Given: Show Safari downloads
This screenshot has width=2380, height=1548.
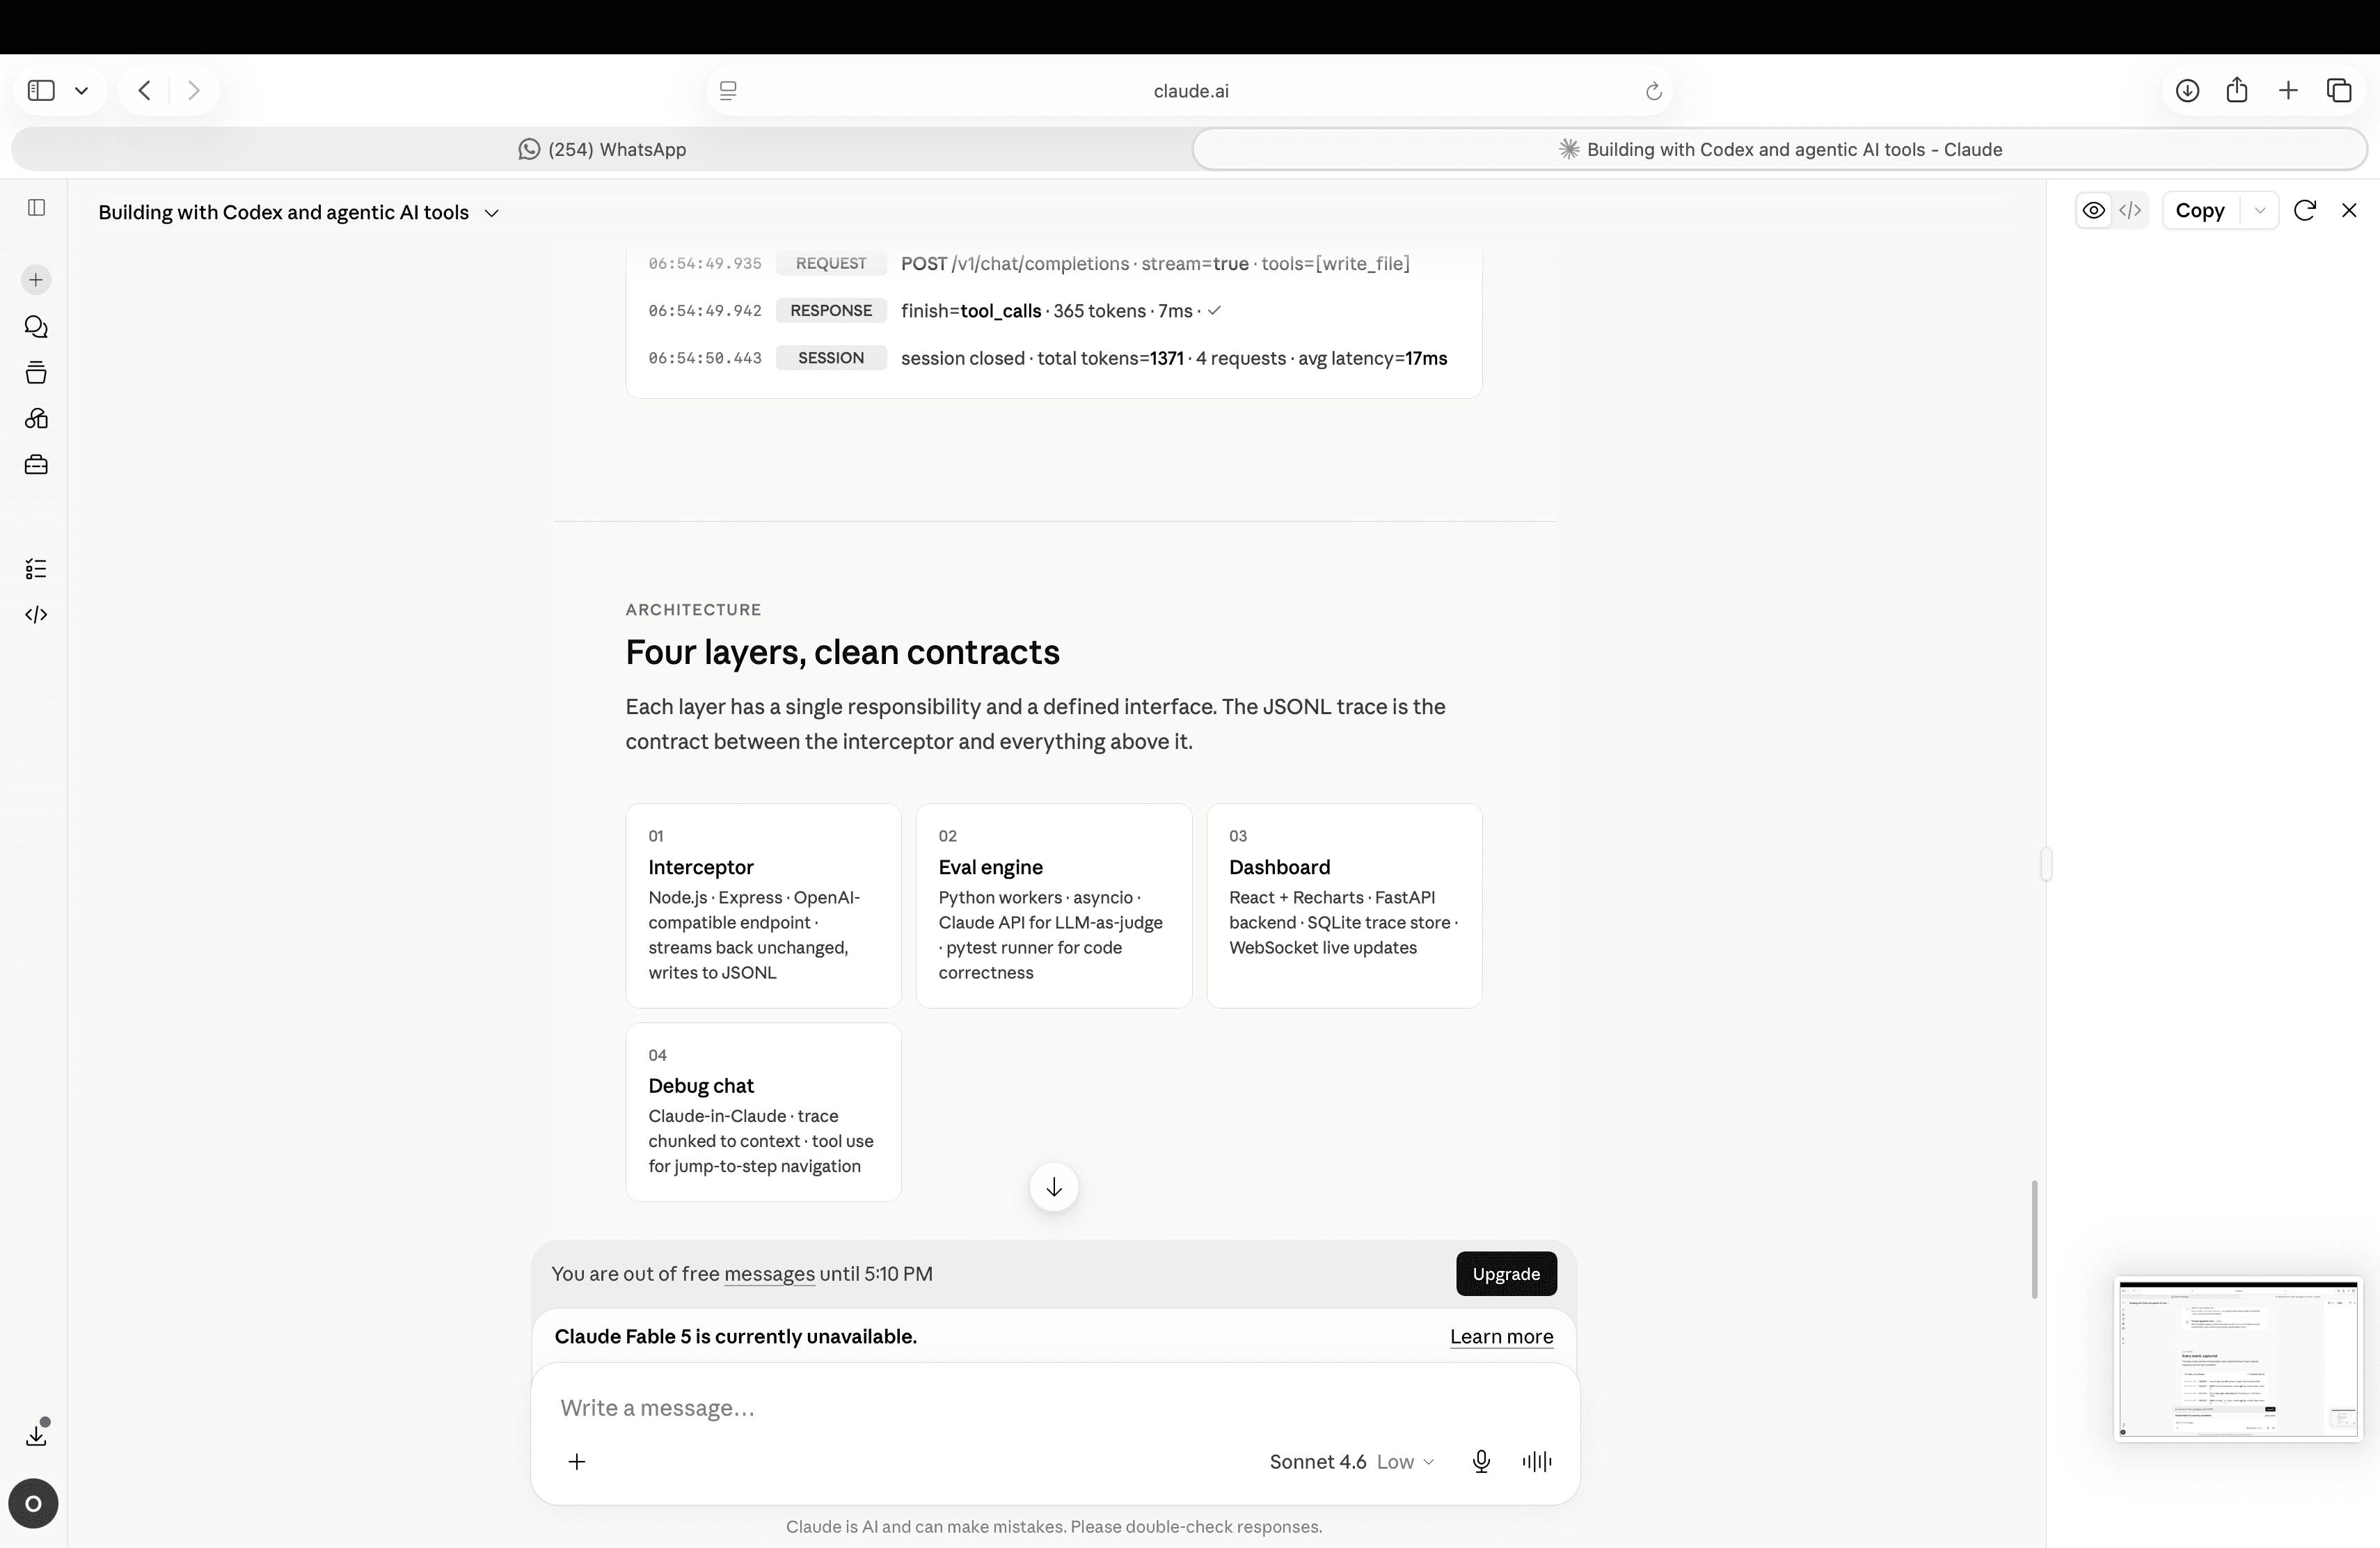Looking at the screenshot, I should click(2187, 91).
